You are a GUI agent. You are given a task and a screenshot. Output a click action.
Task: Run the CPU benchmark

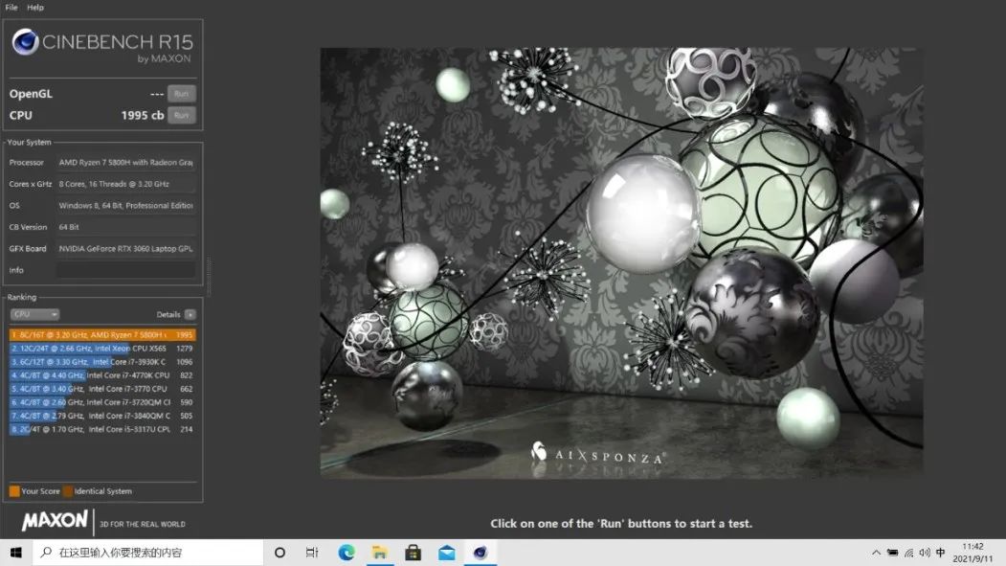(182, 116)
